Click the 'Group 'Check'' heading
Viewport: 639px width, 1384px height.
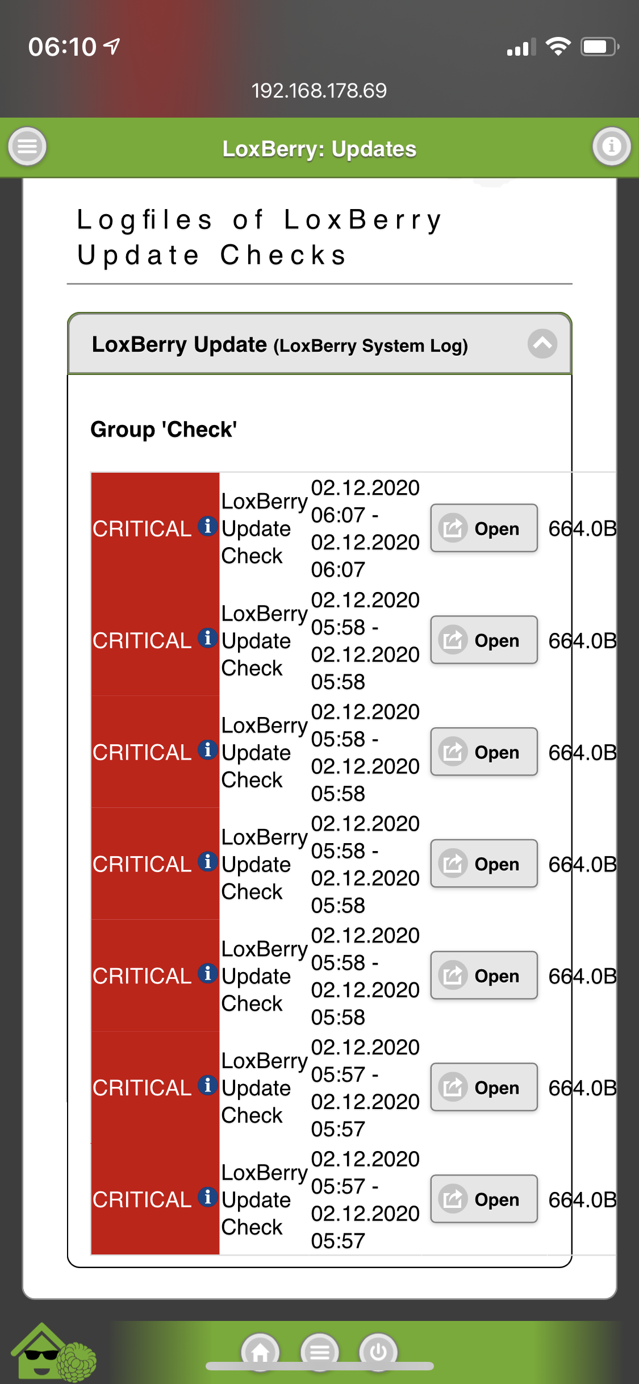[164, 430]
